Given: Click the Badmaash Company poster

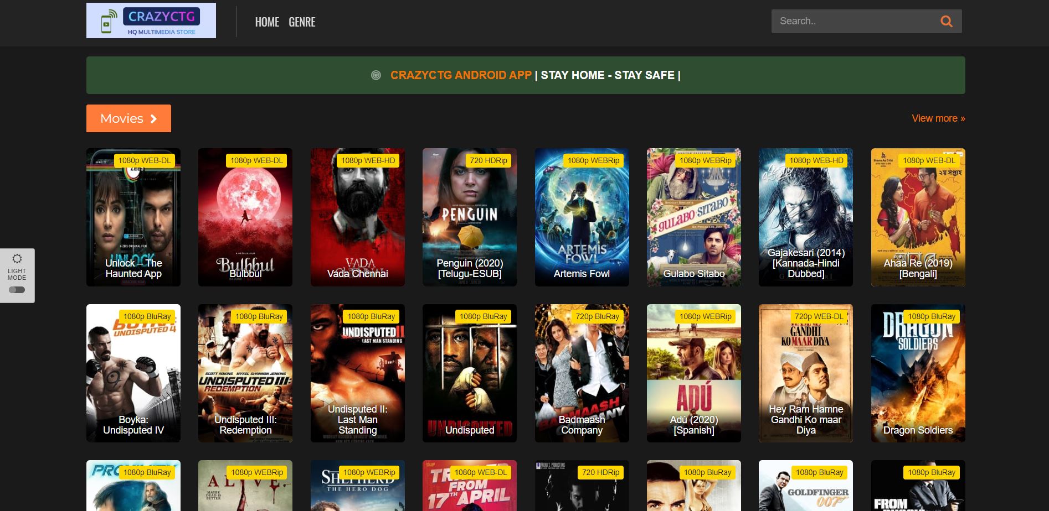Looking at the screenshot, I should tap(582, 373).
